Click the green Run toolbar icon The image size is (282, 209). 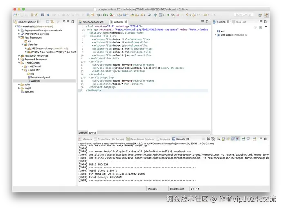click(x=105, y=15)
